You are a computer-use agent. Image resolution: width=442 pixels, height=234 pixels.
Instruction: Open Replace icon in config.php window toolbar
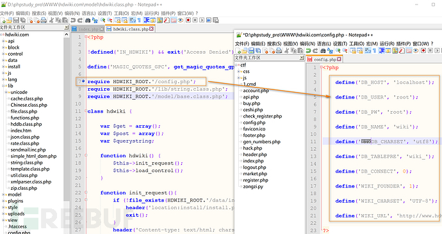330,51
